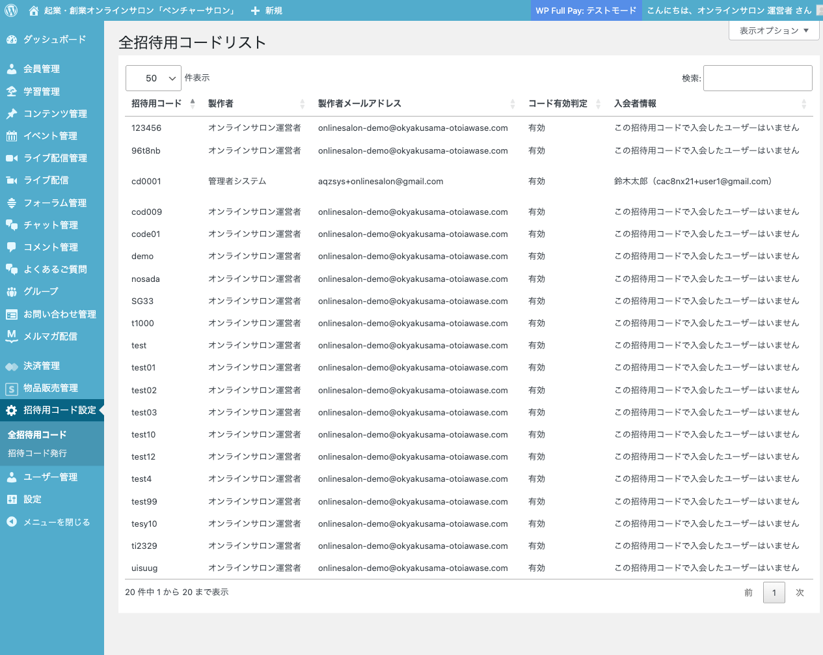Screen dimensions: 823x655
Task: Sort by 招待用コード column arrows
Action: pos(193,104)
